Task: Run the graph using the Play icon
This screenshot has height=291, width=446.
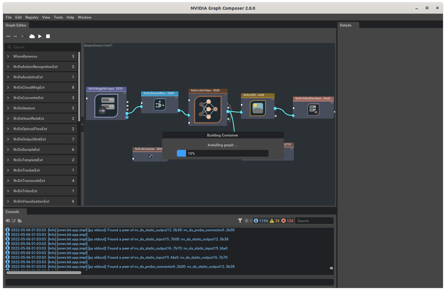Action: click(40, 36)
